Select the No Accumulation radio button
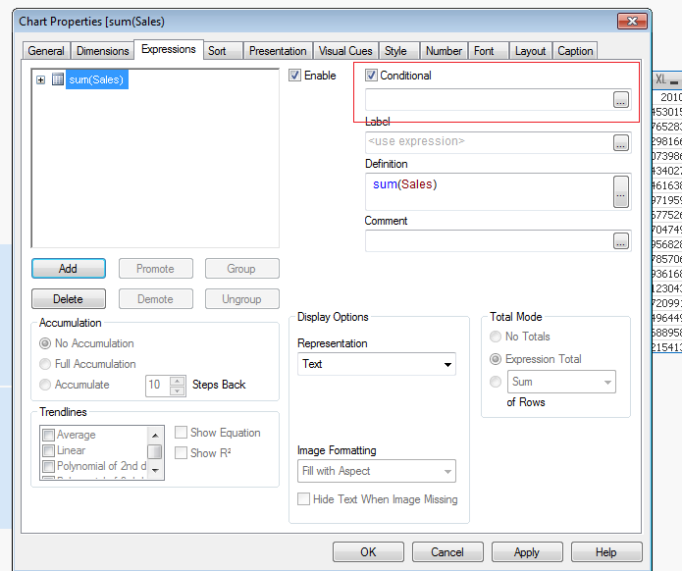The width and height of the screenshot is (682, 571). coord(45,343)
